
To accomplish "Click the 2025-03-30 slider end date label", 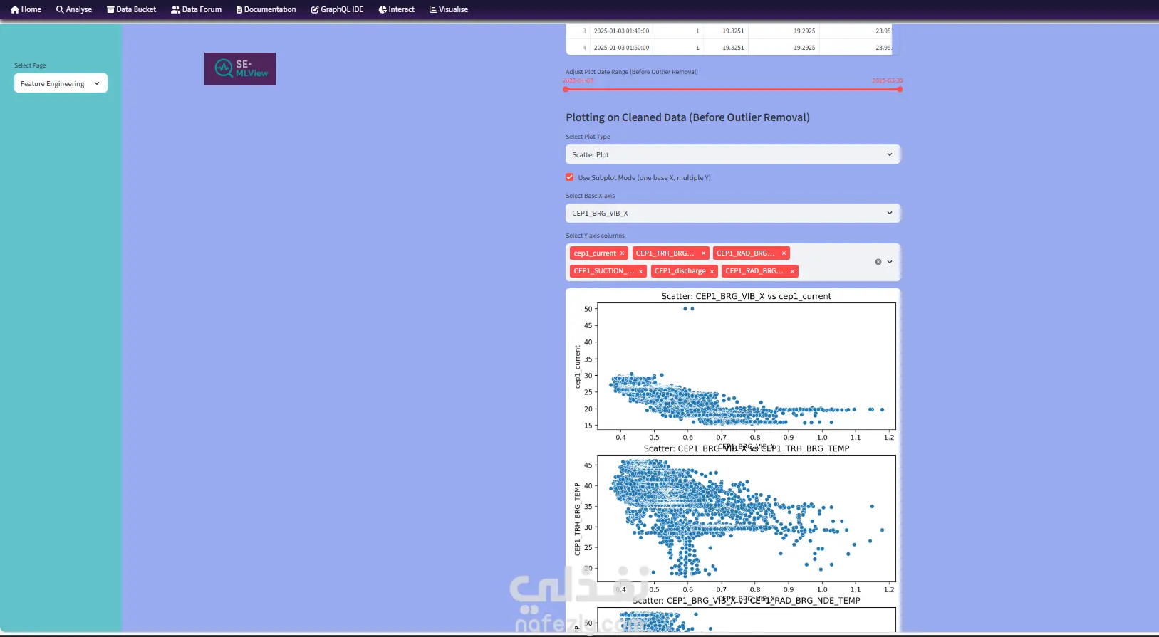I will (x=888, y=80).
